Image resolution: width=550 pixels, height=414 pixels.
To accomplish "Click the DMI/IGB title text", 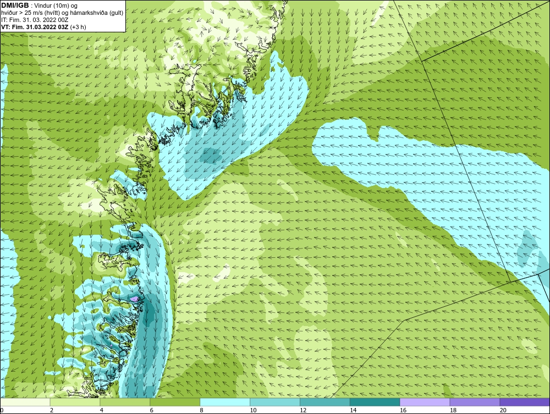I will (15, 5).
